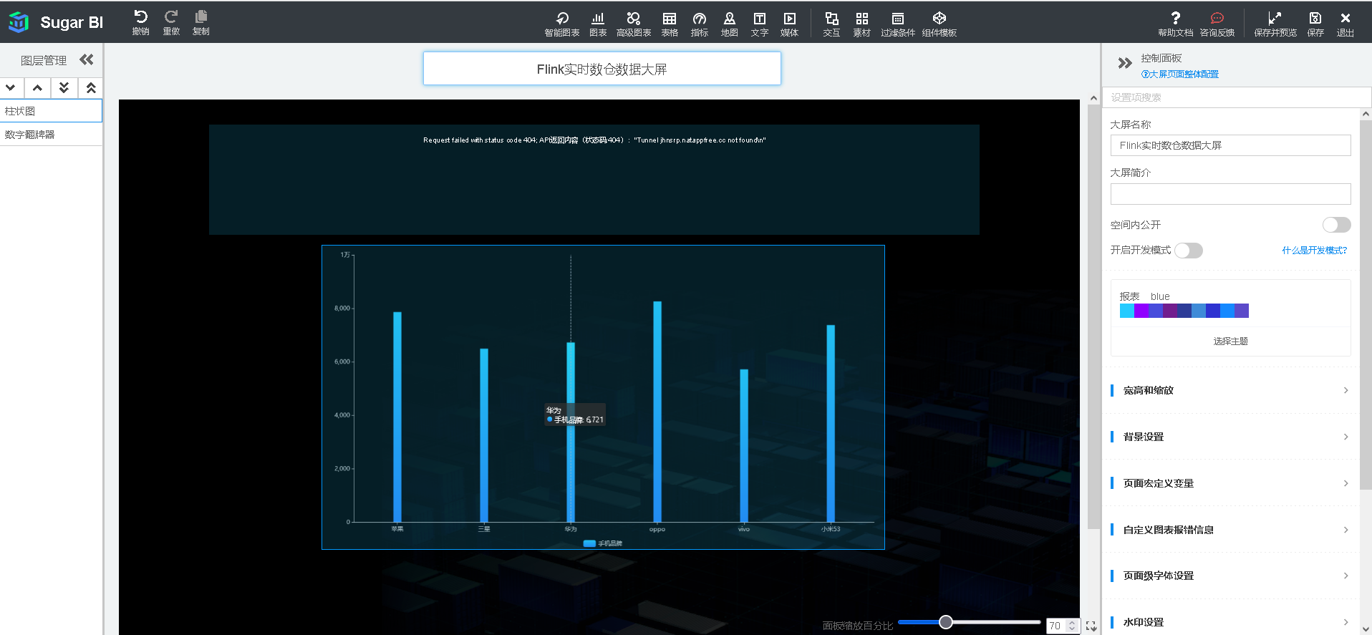Select the bar chart (柱状图) layer

51,111
